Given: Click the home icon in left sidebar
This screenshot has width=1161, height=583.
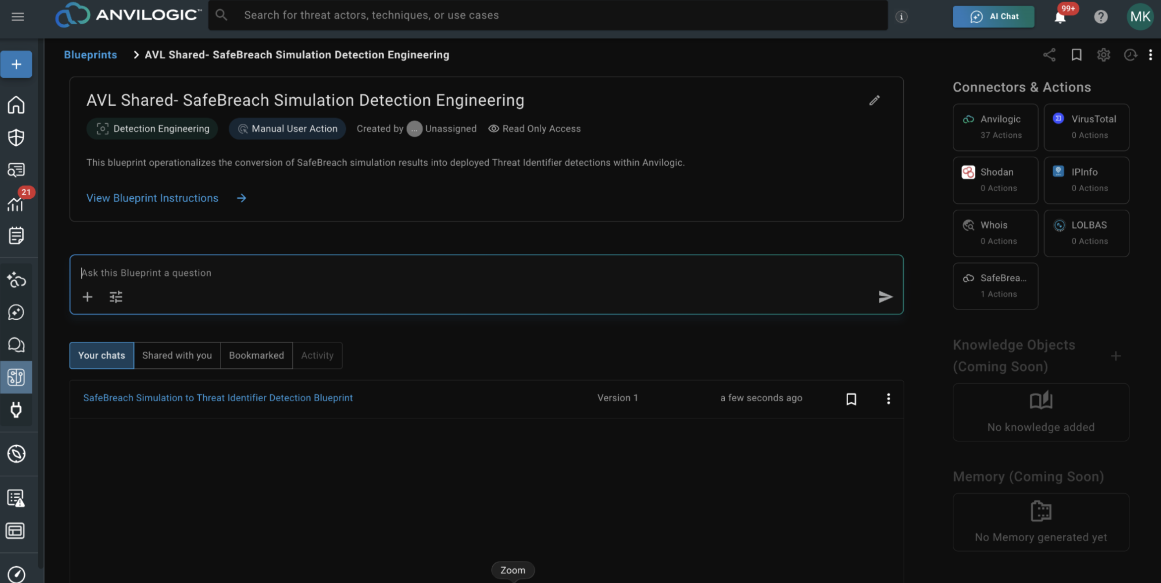Looking at the screenshot, I should pos(16,105).
